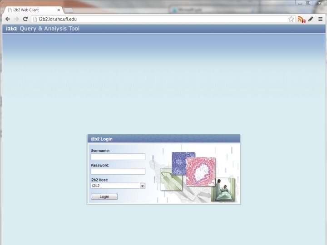Open the RSS feed extension icon
Image resolution: width=327 pixels, height=245 pixels.
click(302, 19)
